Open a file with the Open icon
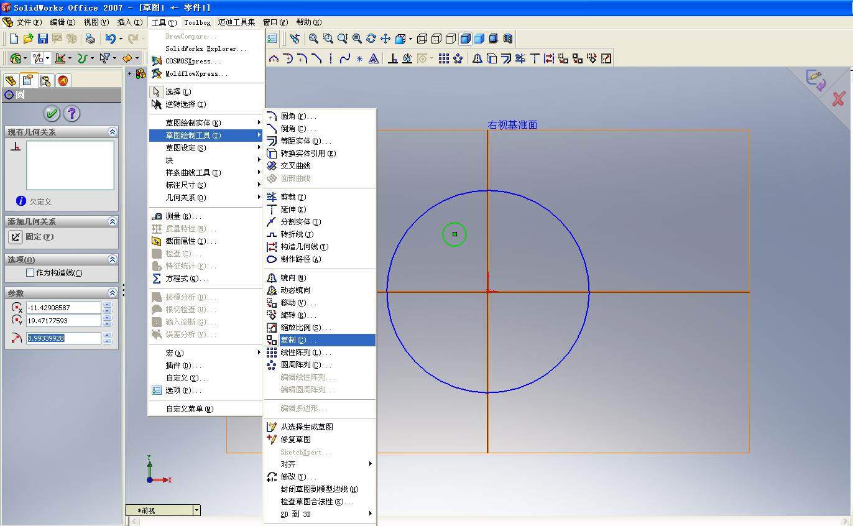853x526 pixels. [x=28, y=39]
